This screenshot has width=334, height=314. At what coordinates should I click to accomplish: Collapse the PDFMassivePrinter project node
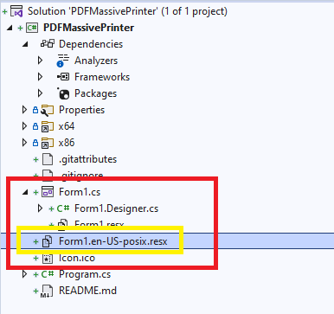[10, 28]
